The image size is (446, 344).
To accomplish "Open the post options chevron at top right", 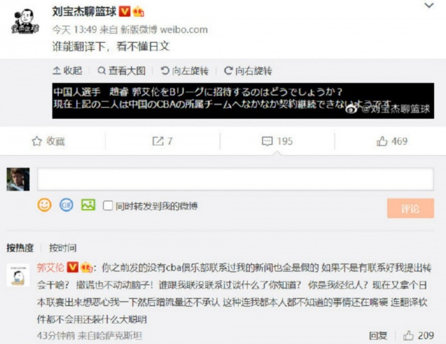I will 429,5.
